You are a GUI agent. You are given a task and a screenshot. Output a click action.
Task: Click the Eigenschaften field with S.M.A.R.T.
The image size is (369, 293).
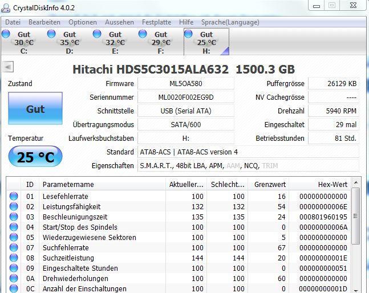248,165
